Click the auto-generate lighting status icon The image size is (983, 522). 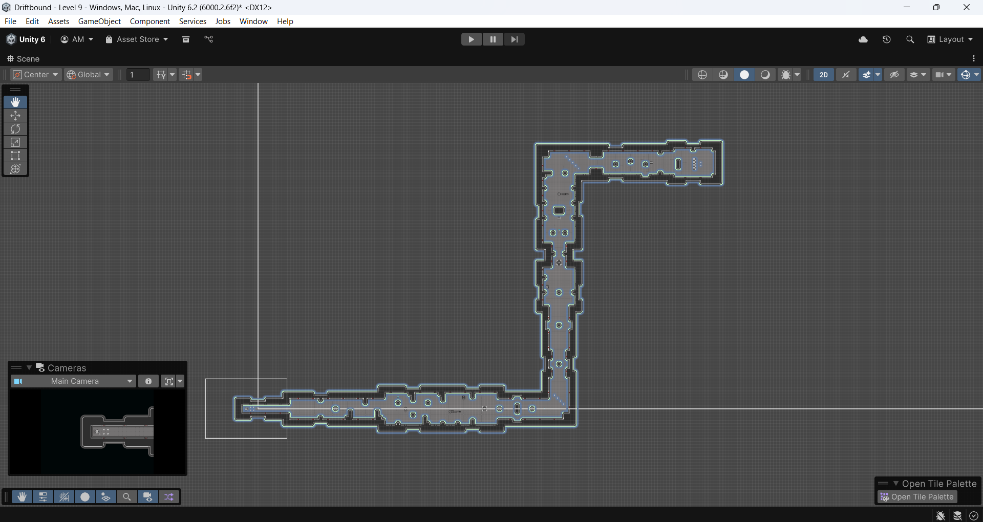coord(957,515)
